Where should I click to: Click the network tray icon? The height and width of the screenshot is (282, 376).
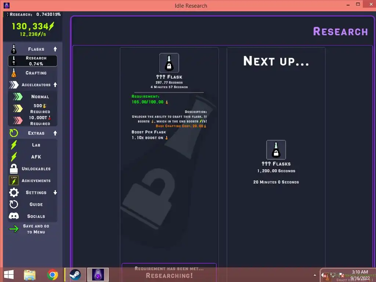(x=332, y=275)
